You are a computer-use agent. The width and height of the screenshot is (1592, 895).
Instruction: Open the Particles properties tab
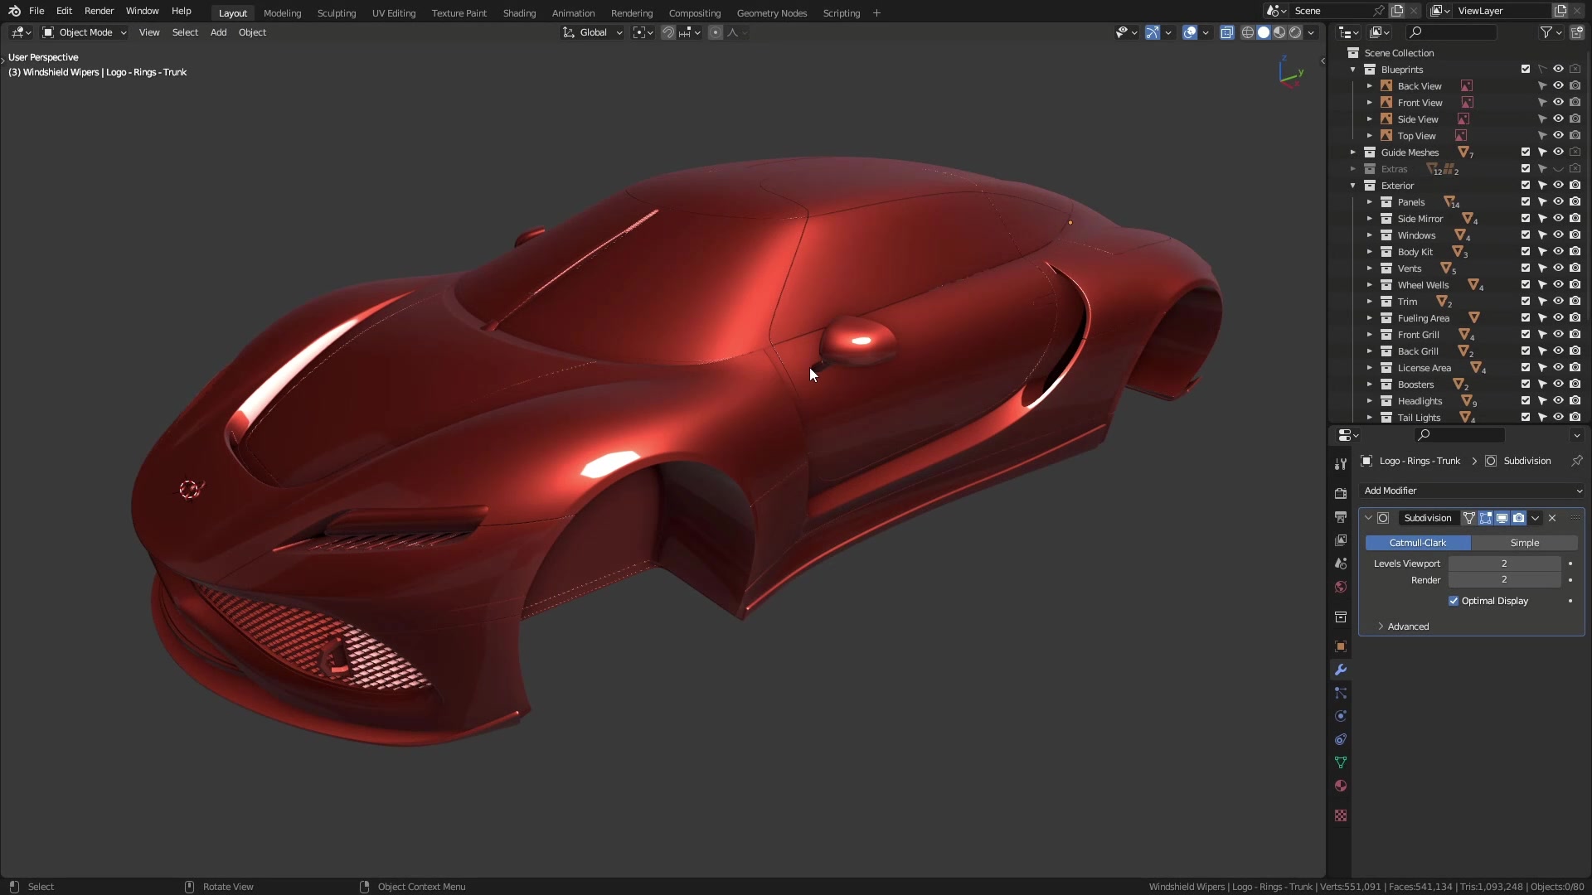coord(1341,693)
